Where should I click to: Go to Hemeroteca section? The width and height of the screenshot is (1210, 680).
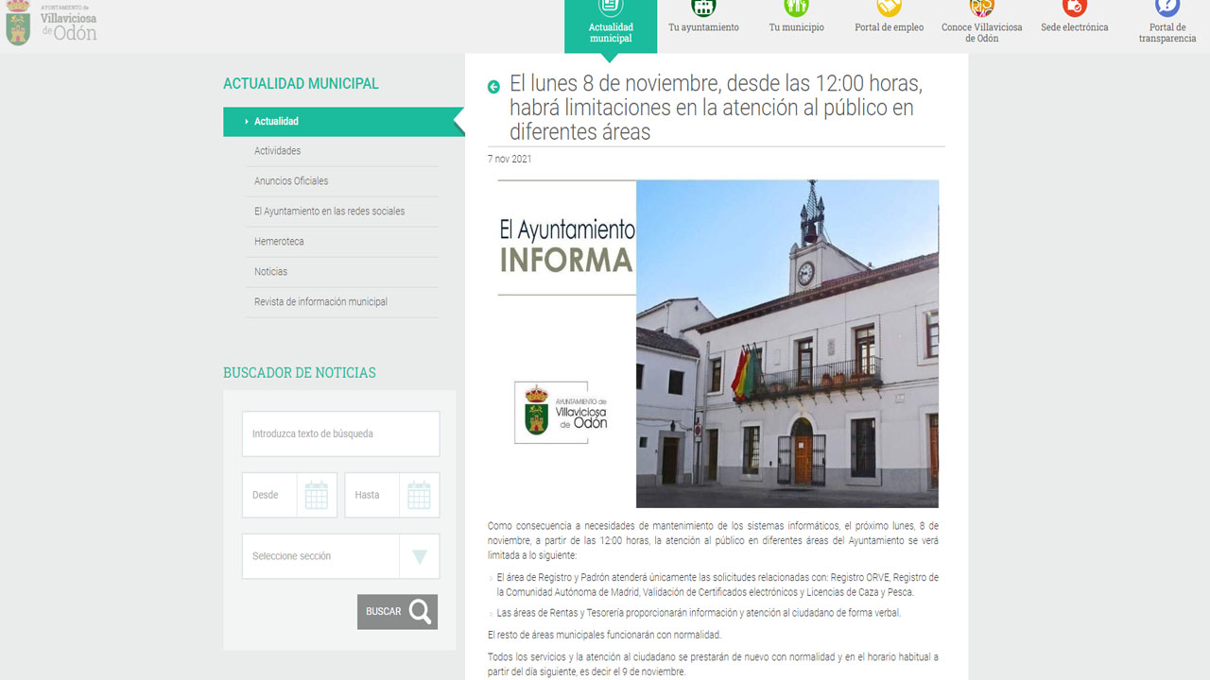279,242
